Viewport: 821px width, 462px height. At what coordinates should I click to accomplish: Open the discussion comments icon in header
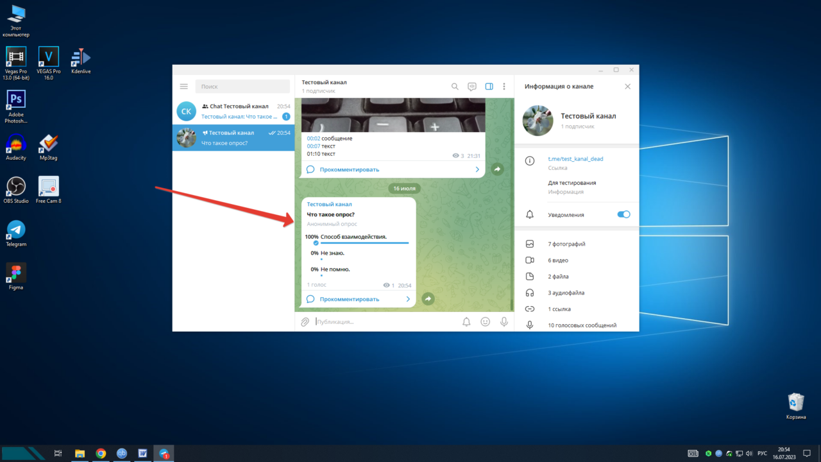point(472,87)
